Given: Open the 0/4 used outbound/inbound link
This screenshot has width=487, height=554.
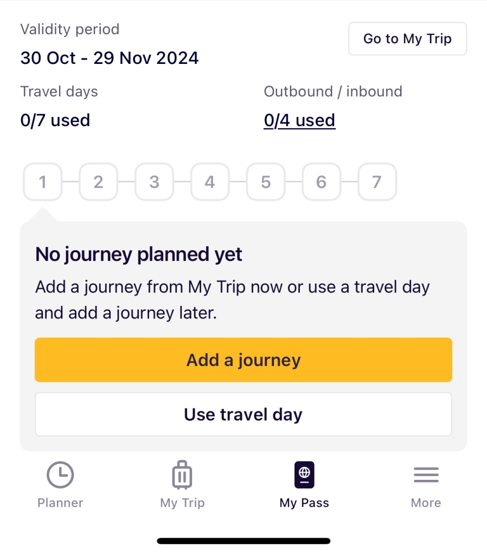Looking at the screenshot, I should pyautogui.click(x=299, y=120).
